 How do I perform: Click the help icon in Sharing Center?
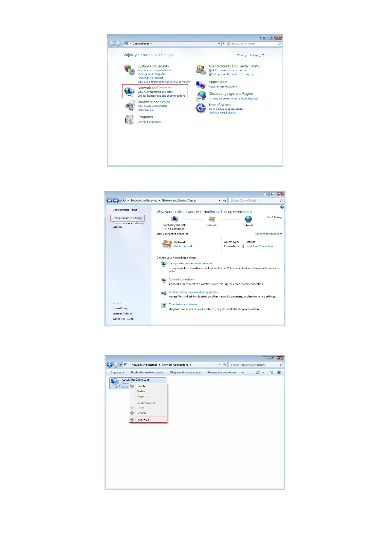pos(282,207)
